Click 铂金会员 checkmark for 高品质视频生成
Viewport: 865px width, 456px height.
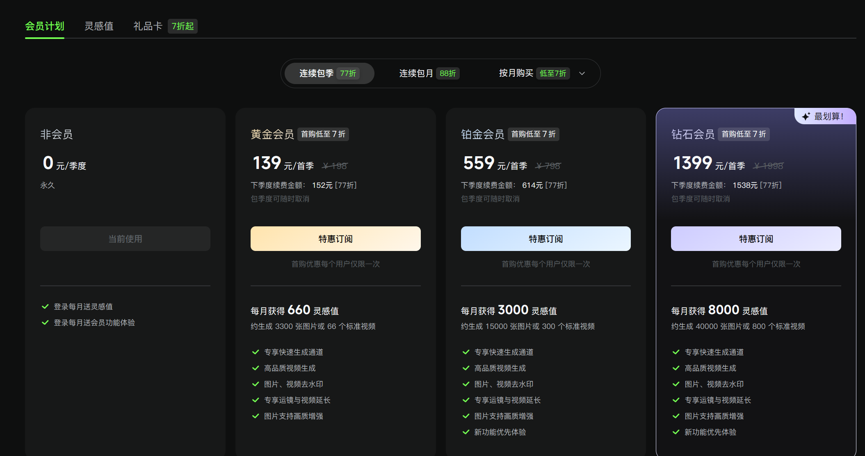466,368
